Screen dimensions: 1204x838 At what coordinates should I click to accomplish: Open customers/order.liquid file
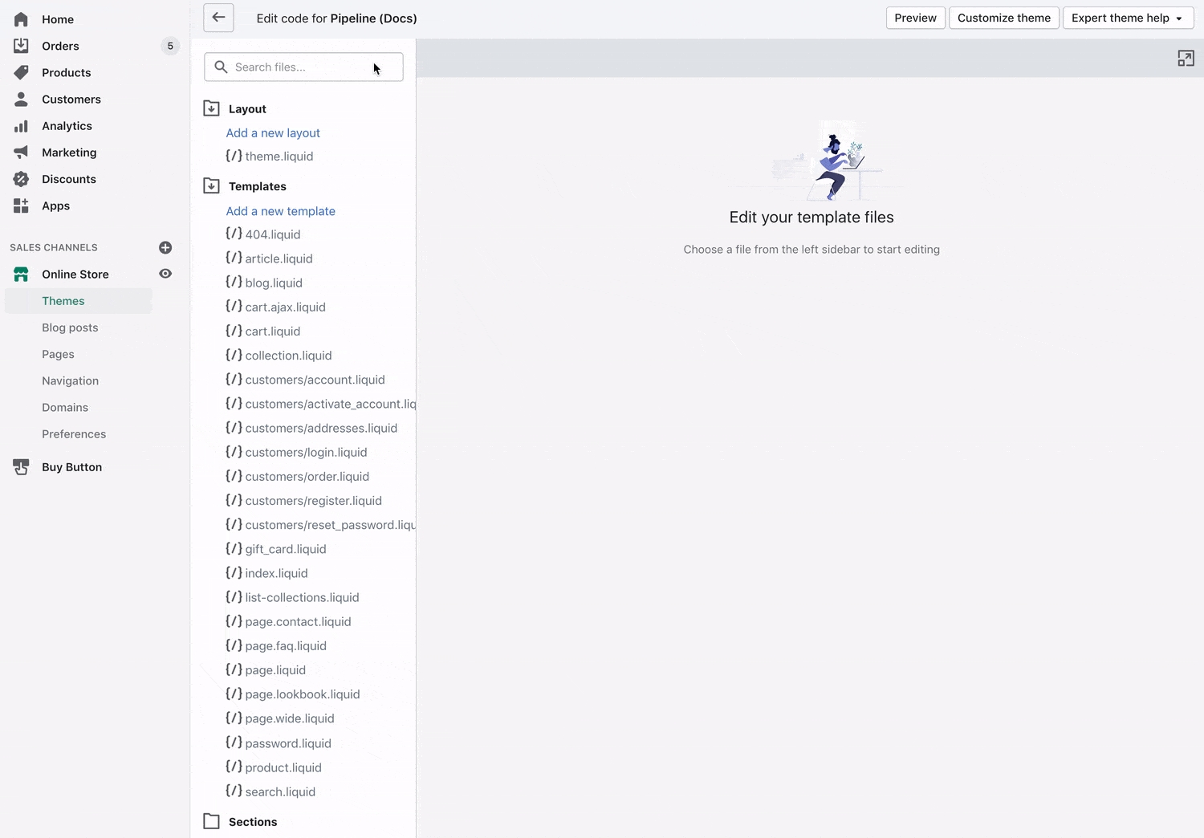pos(298,476)
